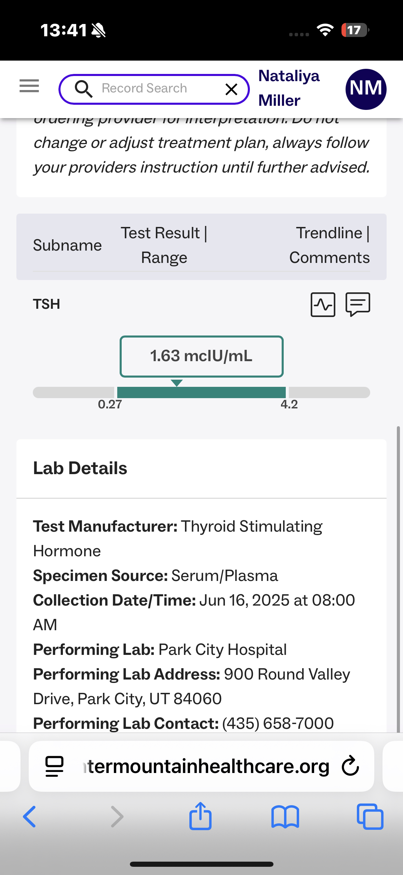
Task: Tap the green TSH range bar
Action: point(201,392)
